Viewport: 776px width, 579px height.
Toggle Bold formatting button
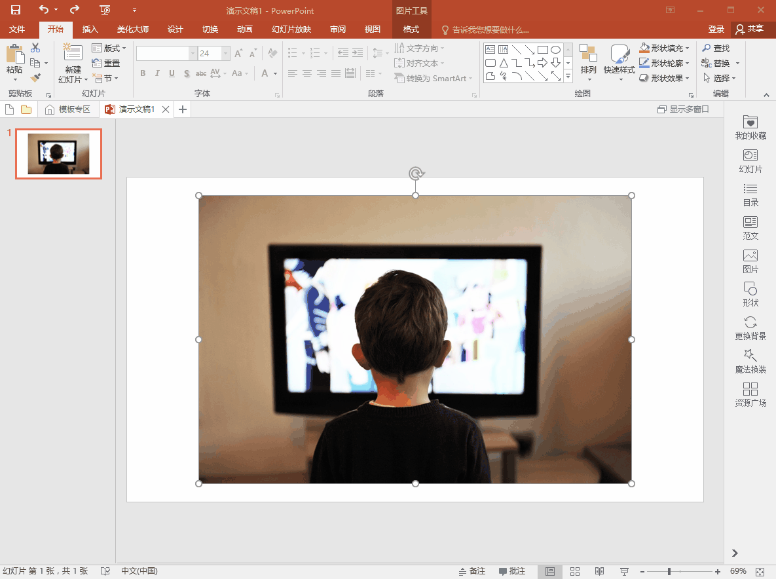[143, 73]
